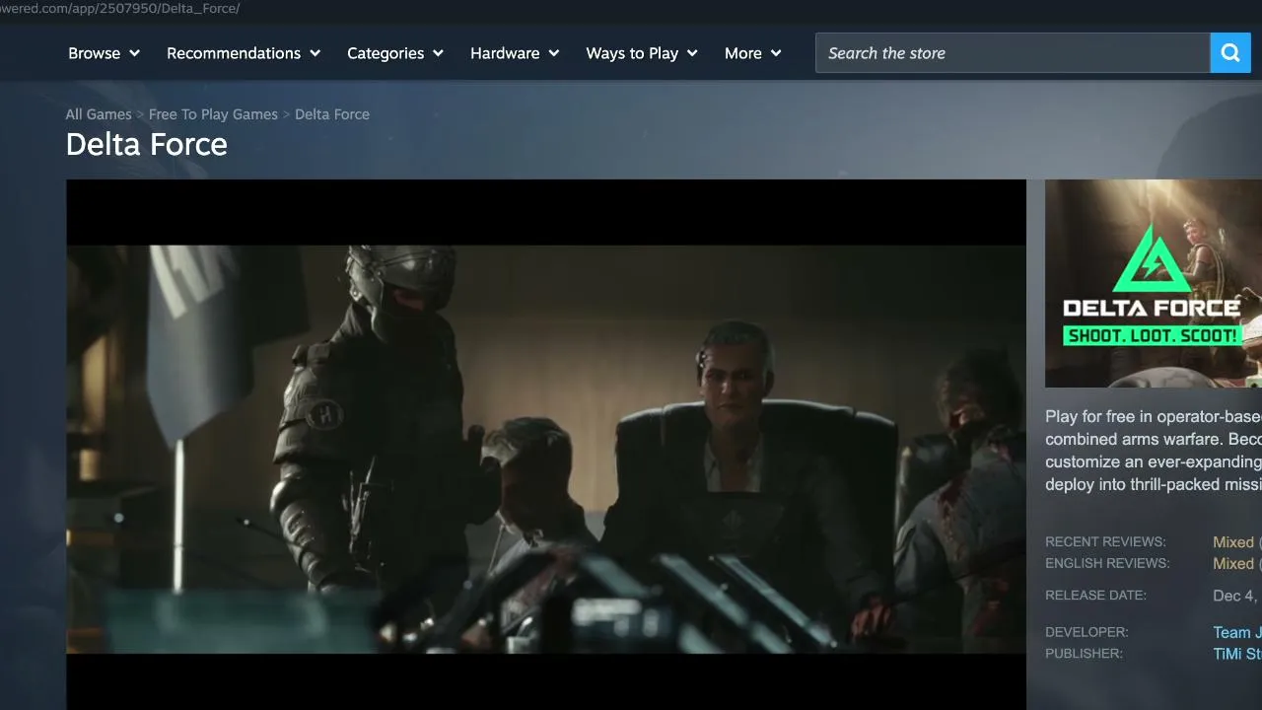The width and height of the screenshot is (1262, 710).
Task: Expand the Categories dropdown chevron
Action: (x=438, y=53)
